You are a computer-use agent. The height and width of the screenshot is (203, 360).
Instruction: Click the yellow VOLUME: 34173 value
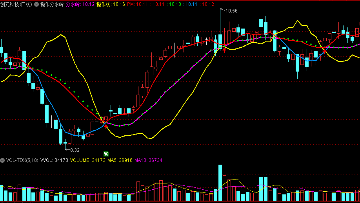coord(88,160)
